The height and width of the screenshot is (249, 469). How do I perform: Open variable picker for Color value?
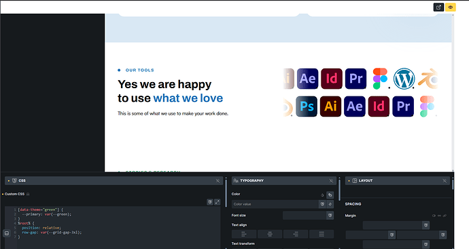[x=322, y=204]
